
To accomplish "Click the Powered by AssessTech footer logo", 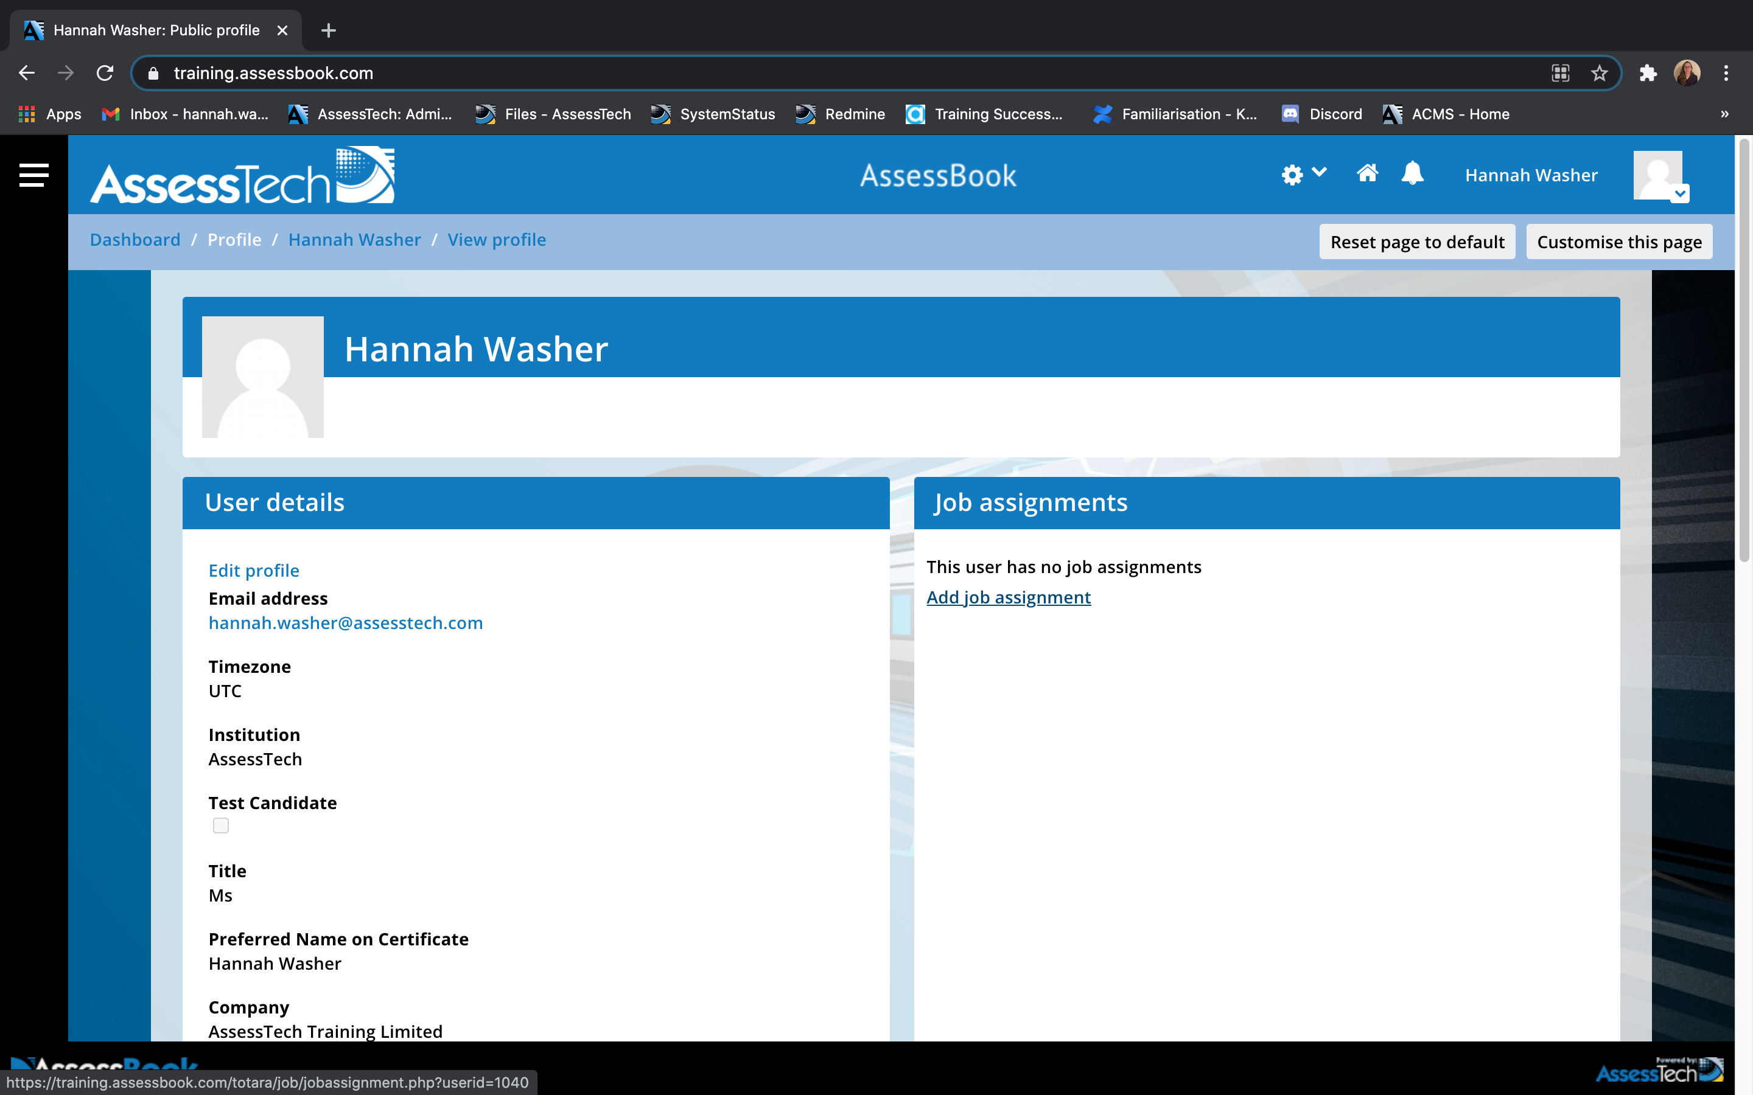I will [x=1659, y=1069].
